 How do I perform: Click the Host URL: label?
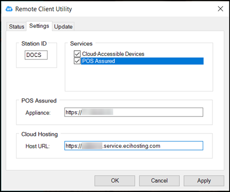click(x=38, y=146)
